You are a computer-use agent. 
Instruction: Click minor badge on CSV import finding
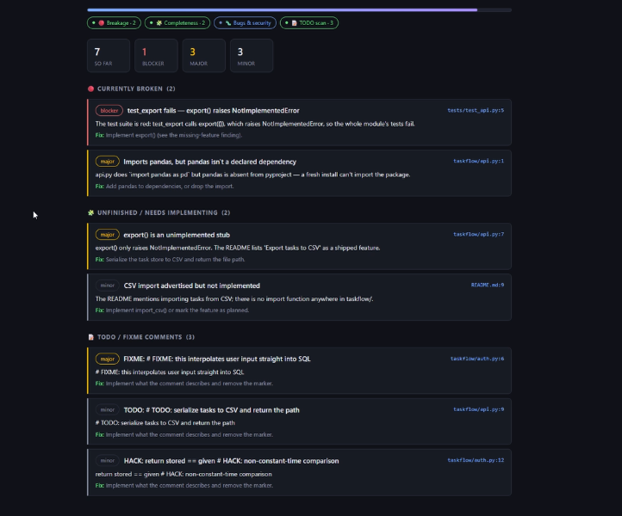point(107,286)
